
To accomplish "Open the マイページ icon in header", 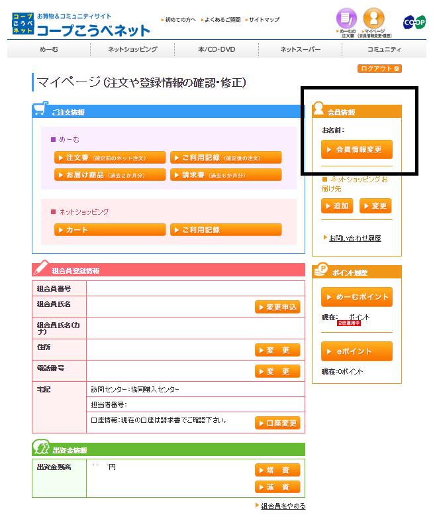I will 374,21.
